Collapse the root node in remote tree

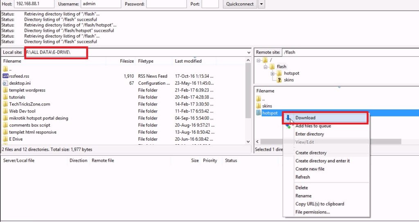tap(259, 60)
